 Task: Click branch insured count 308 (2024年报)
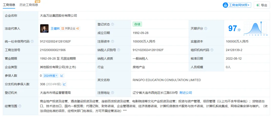(50, 84)
